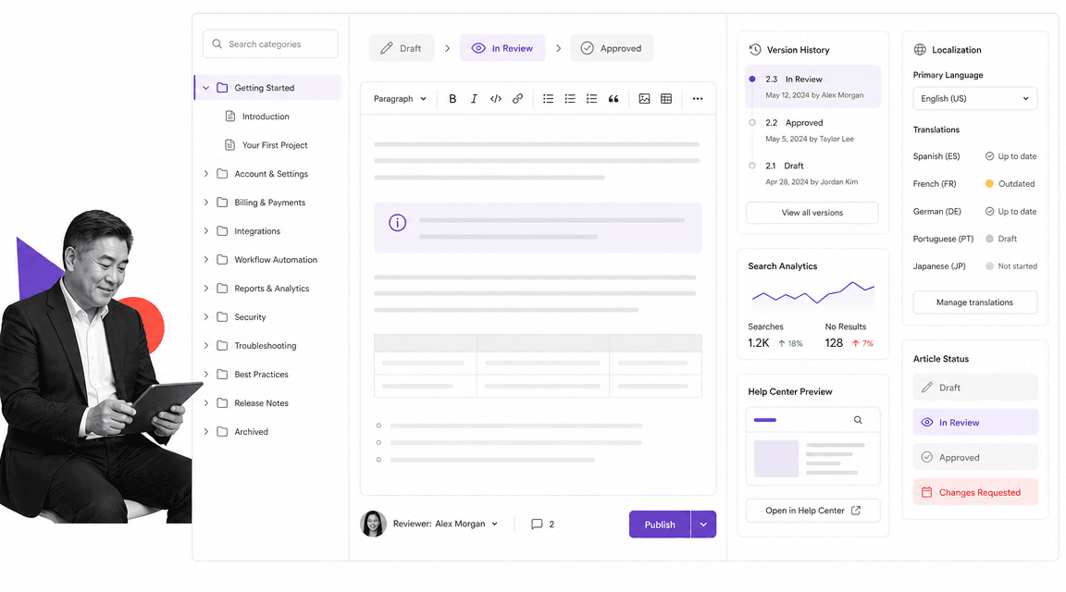This screenshot has width=1066, height=592.
Task: Open the Reviewer Alex Morgan dropdown
Action: tap(445, 524)
